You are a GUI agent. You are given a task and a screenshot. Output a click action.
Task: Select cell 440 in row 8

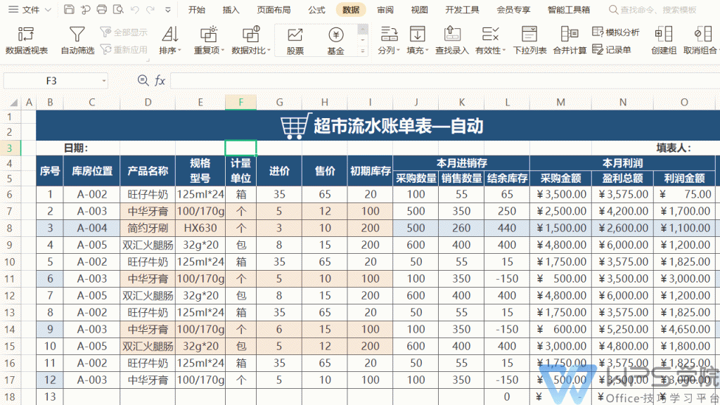coord(507,229)
